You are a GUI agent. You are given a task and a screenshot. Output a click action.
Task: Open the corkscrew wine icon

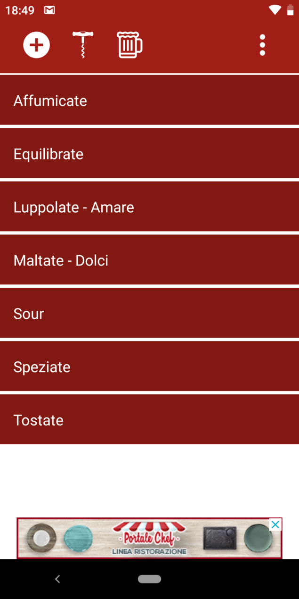(x=83, y=45)
